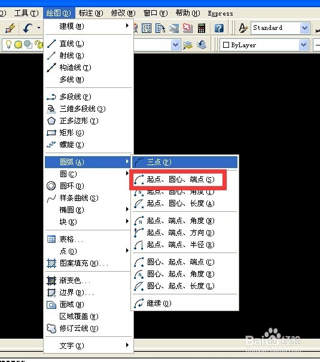Choose 起点、端点、方向(D) arc option
Image resolution: width=320 pixels, height=362 pixels.
[x=185, y=233]
